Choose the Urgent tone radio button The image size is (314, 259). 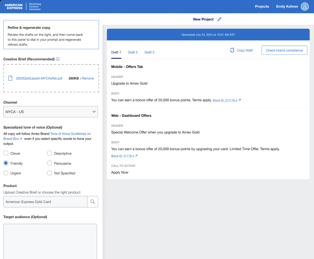coord(6,173)
